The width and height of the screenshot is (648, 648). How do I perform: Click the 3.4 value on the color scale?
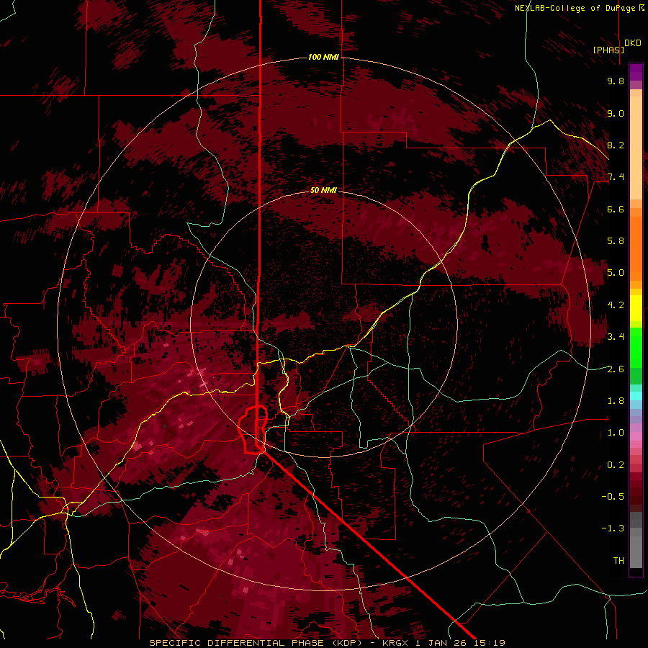616,337
